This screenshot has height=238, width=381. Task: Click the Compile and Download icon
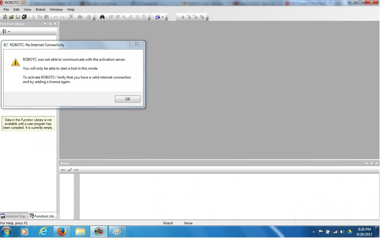[x=158, y=17]
